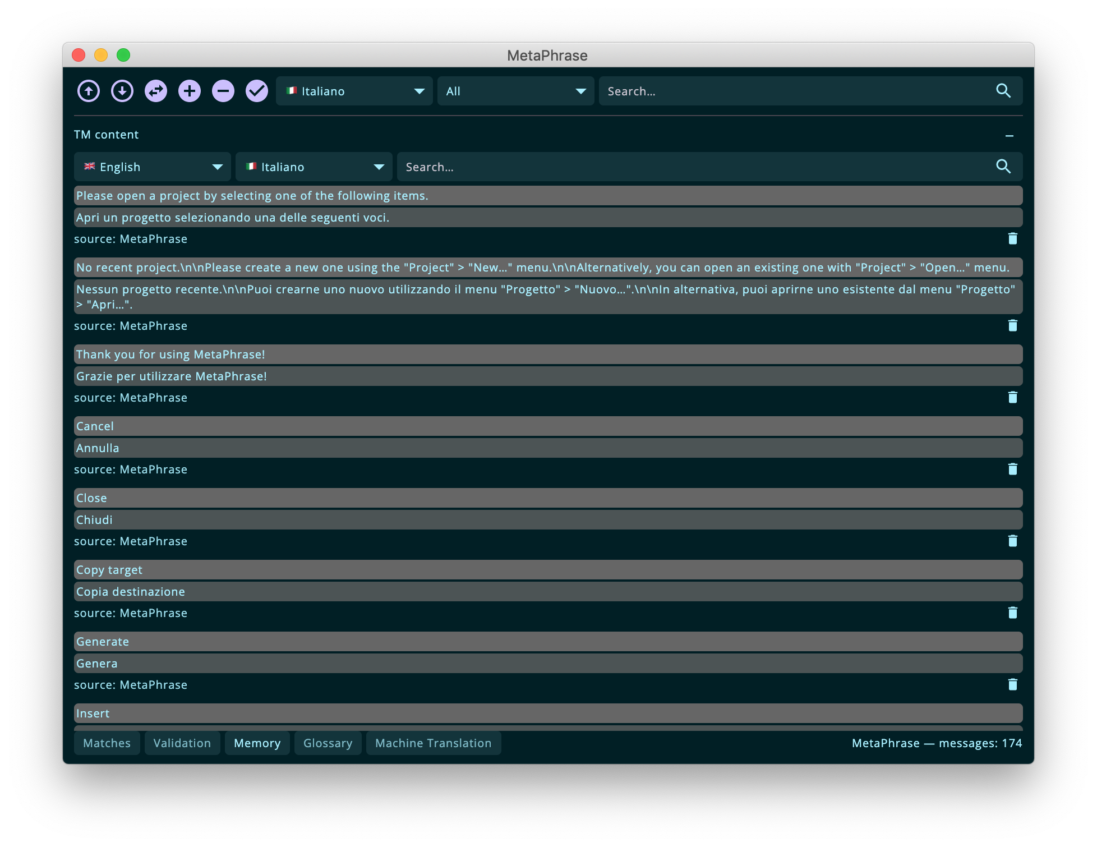Click the swap arrows toolbar icon
The height and width of the screenshot is (847, 1097).
point(156,91)
